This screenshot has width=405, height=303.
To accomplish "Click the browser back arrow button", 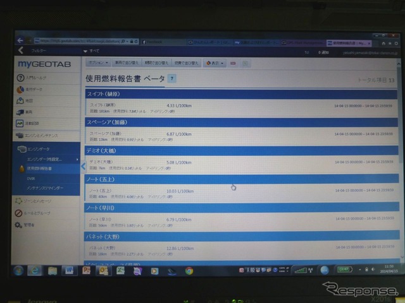I will point(20,40).
